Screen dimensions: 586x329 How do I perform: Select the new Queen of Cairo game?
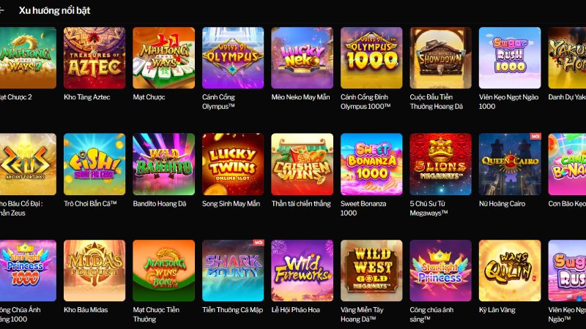[510, 164]
